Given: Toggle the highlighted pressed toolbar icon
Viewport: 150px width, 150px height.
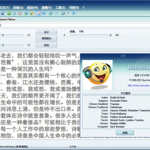Looking at the screenshot, I should (x=39, y=13).
